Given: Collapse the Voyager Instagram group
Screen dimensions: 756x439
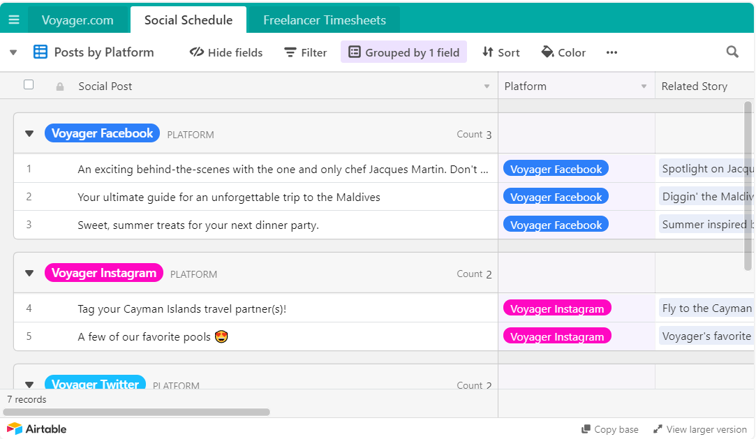Looking at the screenshot, I should (x=29, y=274).
